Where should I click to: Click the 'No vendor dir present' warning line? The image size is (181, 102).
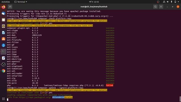click(50, 25)
